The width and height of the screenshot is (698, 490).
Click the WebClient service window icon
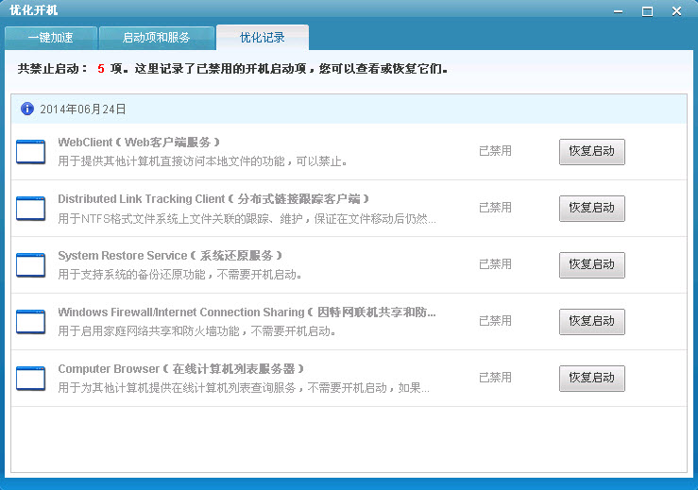(x=30, y=152)
